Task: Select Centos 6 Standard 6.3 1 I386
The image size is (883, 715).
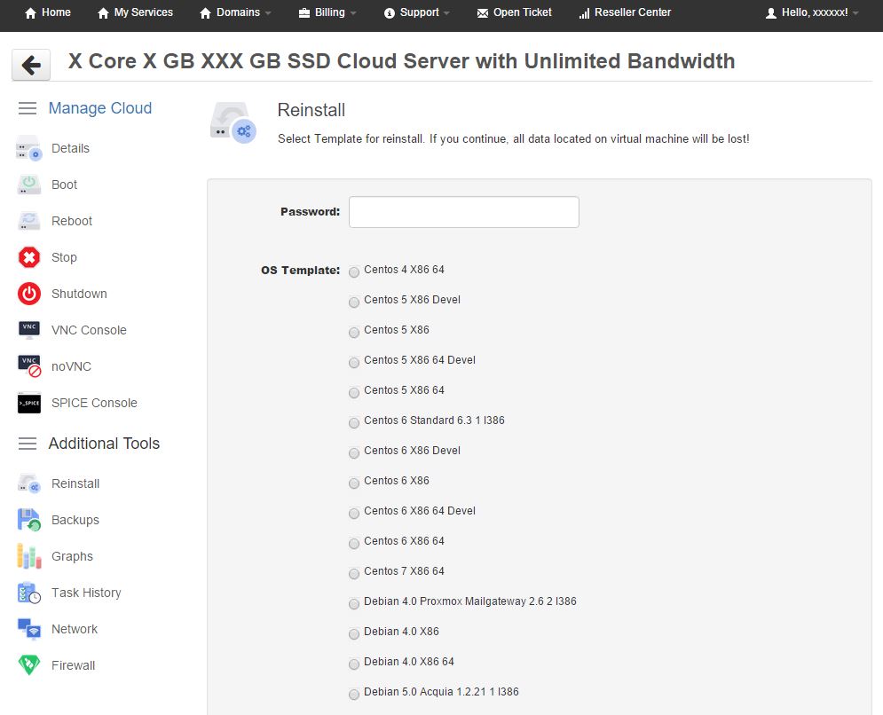Action: pyautogui.click(x=354, y=421)
